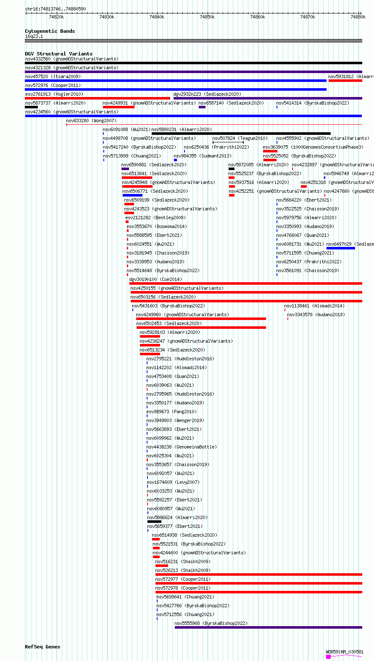Open the nsv3949803 (Wenger2019) label
This screenshot has height=661, width=374.
coord(175,420)
